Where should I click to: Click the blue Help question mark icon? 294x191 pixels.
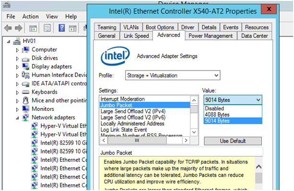click(x=62, y=28)
